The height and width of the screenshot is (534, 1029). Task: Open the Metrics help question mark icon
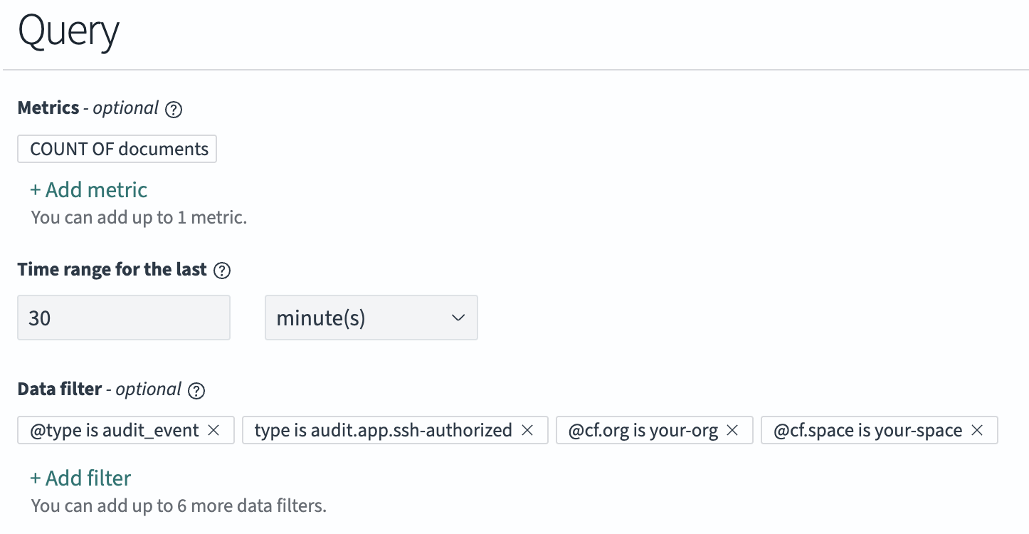[173, 109]
